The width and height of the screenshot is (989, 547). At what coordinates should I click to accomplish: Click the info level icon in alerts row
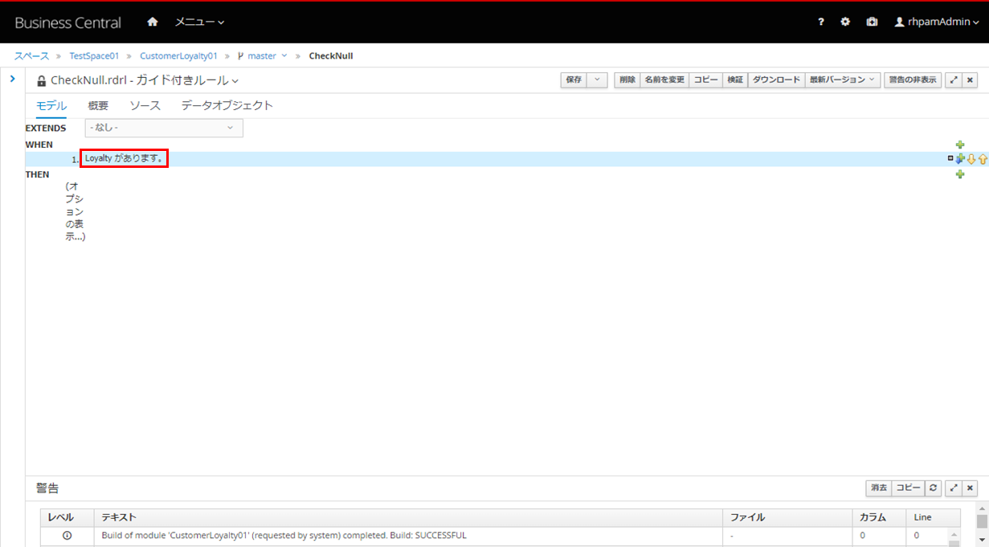67,535
